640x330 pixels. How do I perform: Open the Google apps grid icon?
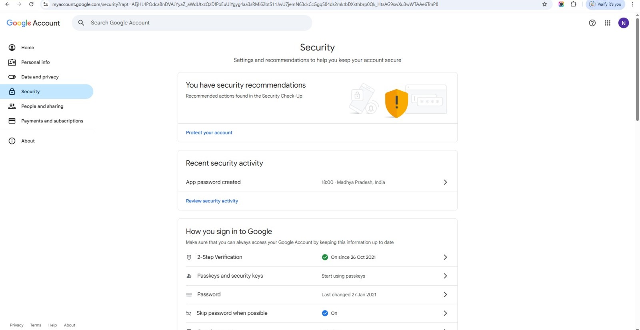click(608, 23)
